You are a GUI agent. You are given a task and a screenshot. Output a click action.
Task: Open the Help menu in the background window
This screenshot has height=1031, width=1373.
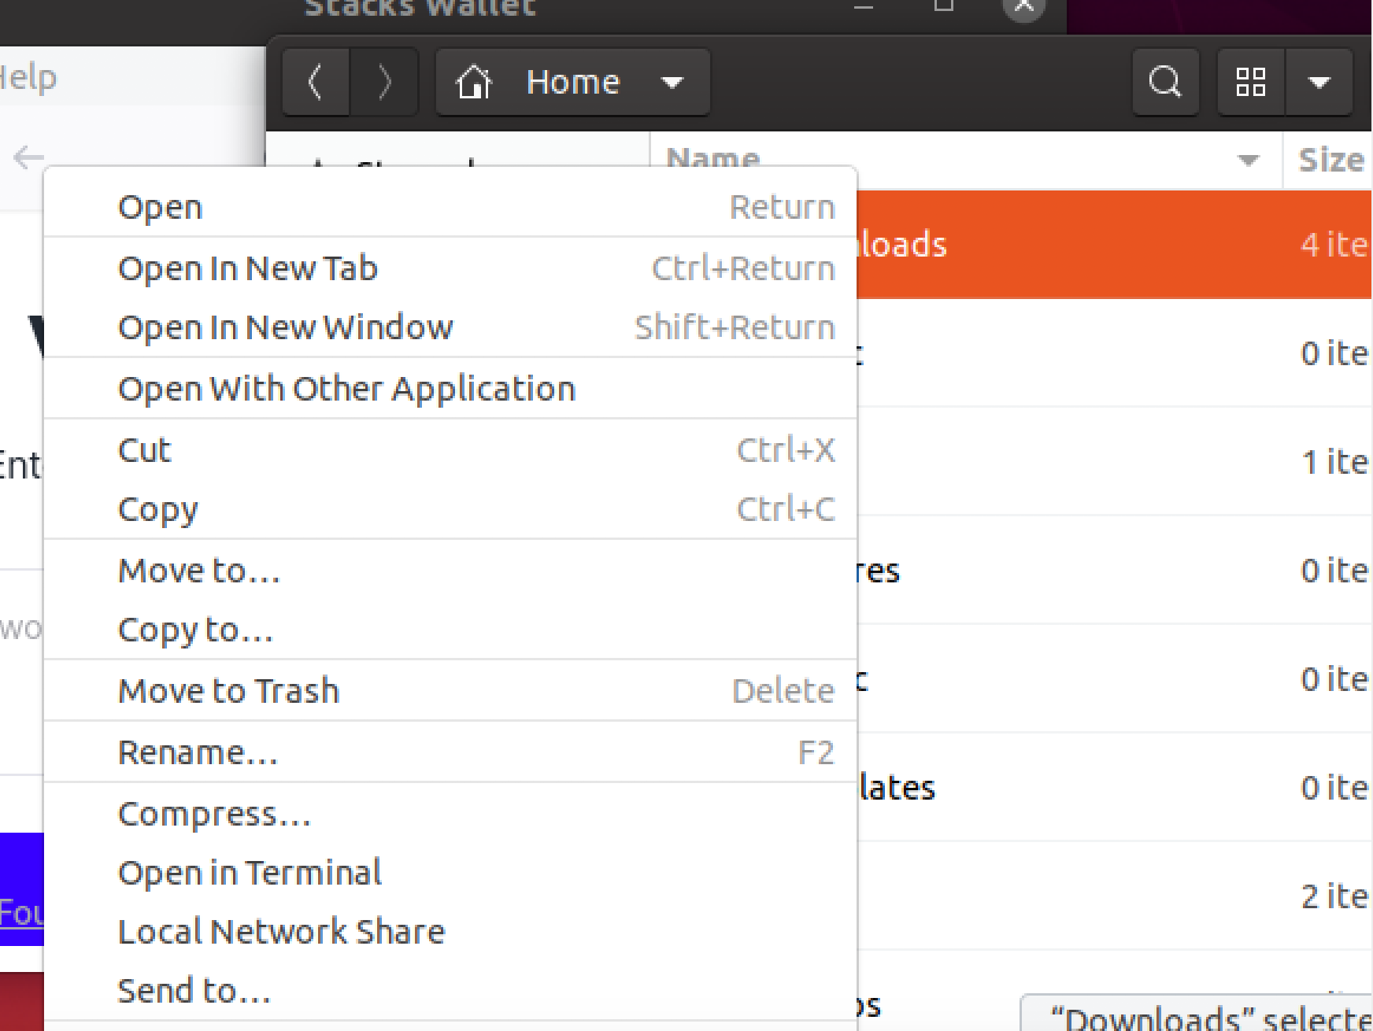tap(28, 76)
